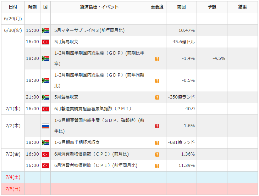Click 5月マネーサプライM3 event text

(89, 30)
